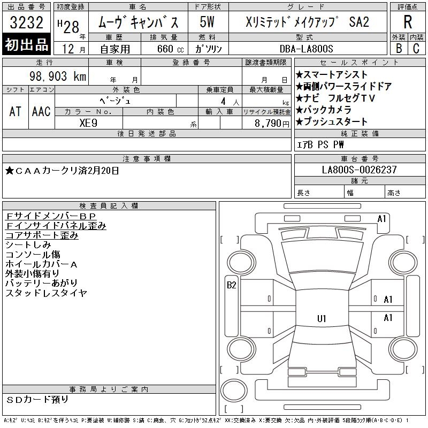This screenshot has height=428, width=428.
Task: Click the door type 5W
Action: pos(207,22)
